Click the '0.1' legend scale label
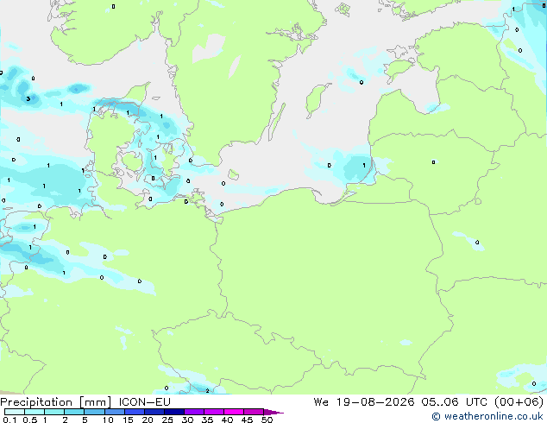The image size is (547, 423). point(9,420)
